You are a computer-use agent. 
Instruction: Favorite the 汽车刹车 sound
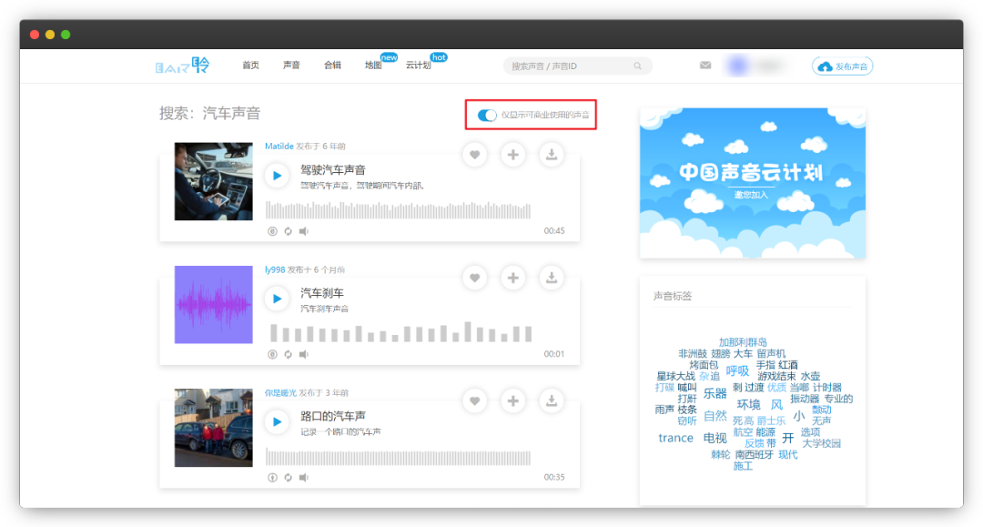coord(474,278)
